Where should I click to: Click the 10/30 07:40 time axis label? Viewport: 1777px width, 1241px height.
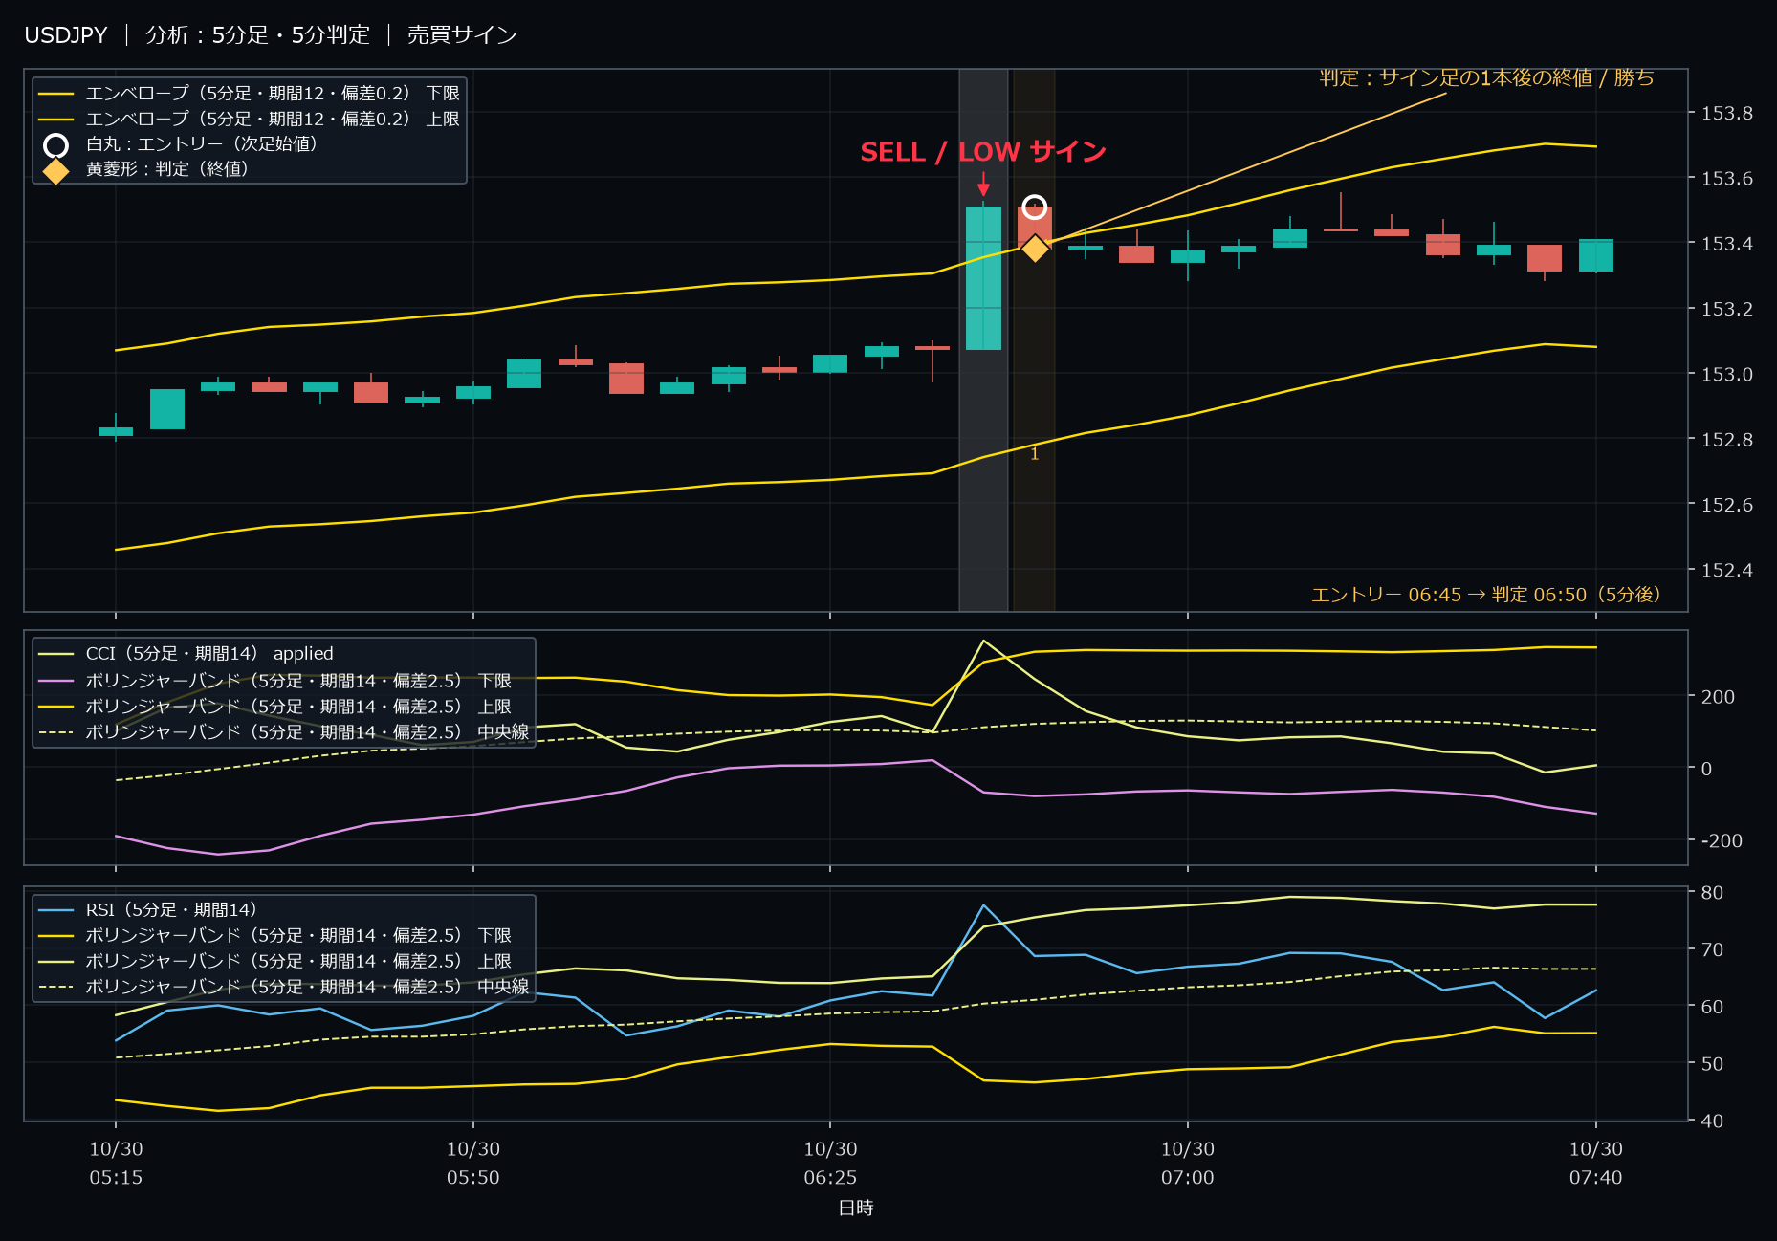coord(1596,1164)
